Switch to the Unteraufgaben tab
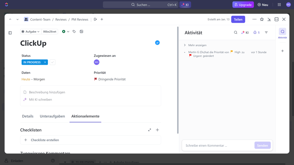This screenshot has height=165, width=294. [x=52, y=116]
